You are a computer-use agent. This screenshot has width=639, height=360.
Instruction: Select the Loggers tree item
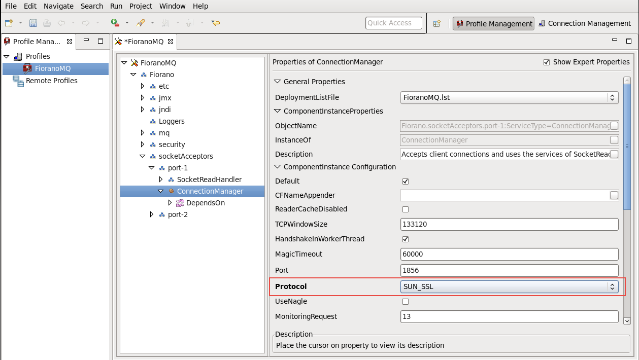click(x=172, y=121)
